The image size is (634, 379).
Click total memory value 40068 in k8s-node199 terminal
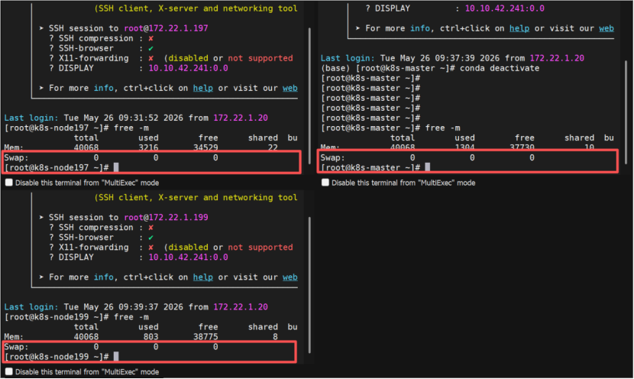86,336
